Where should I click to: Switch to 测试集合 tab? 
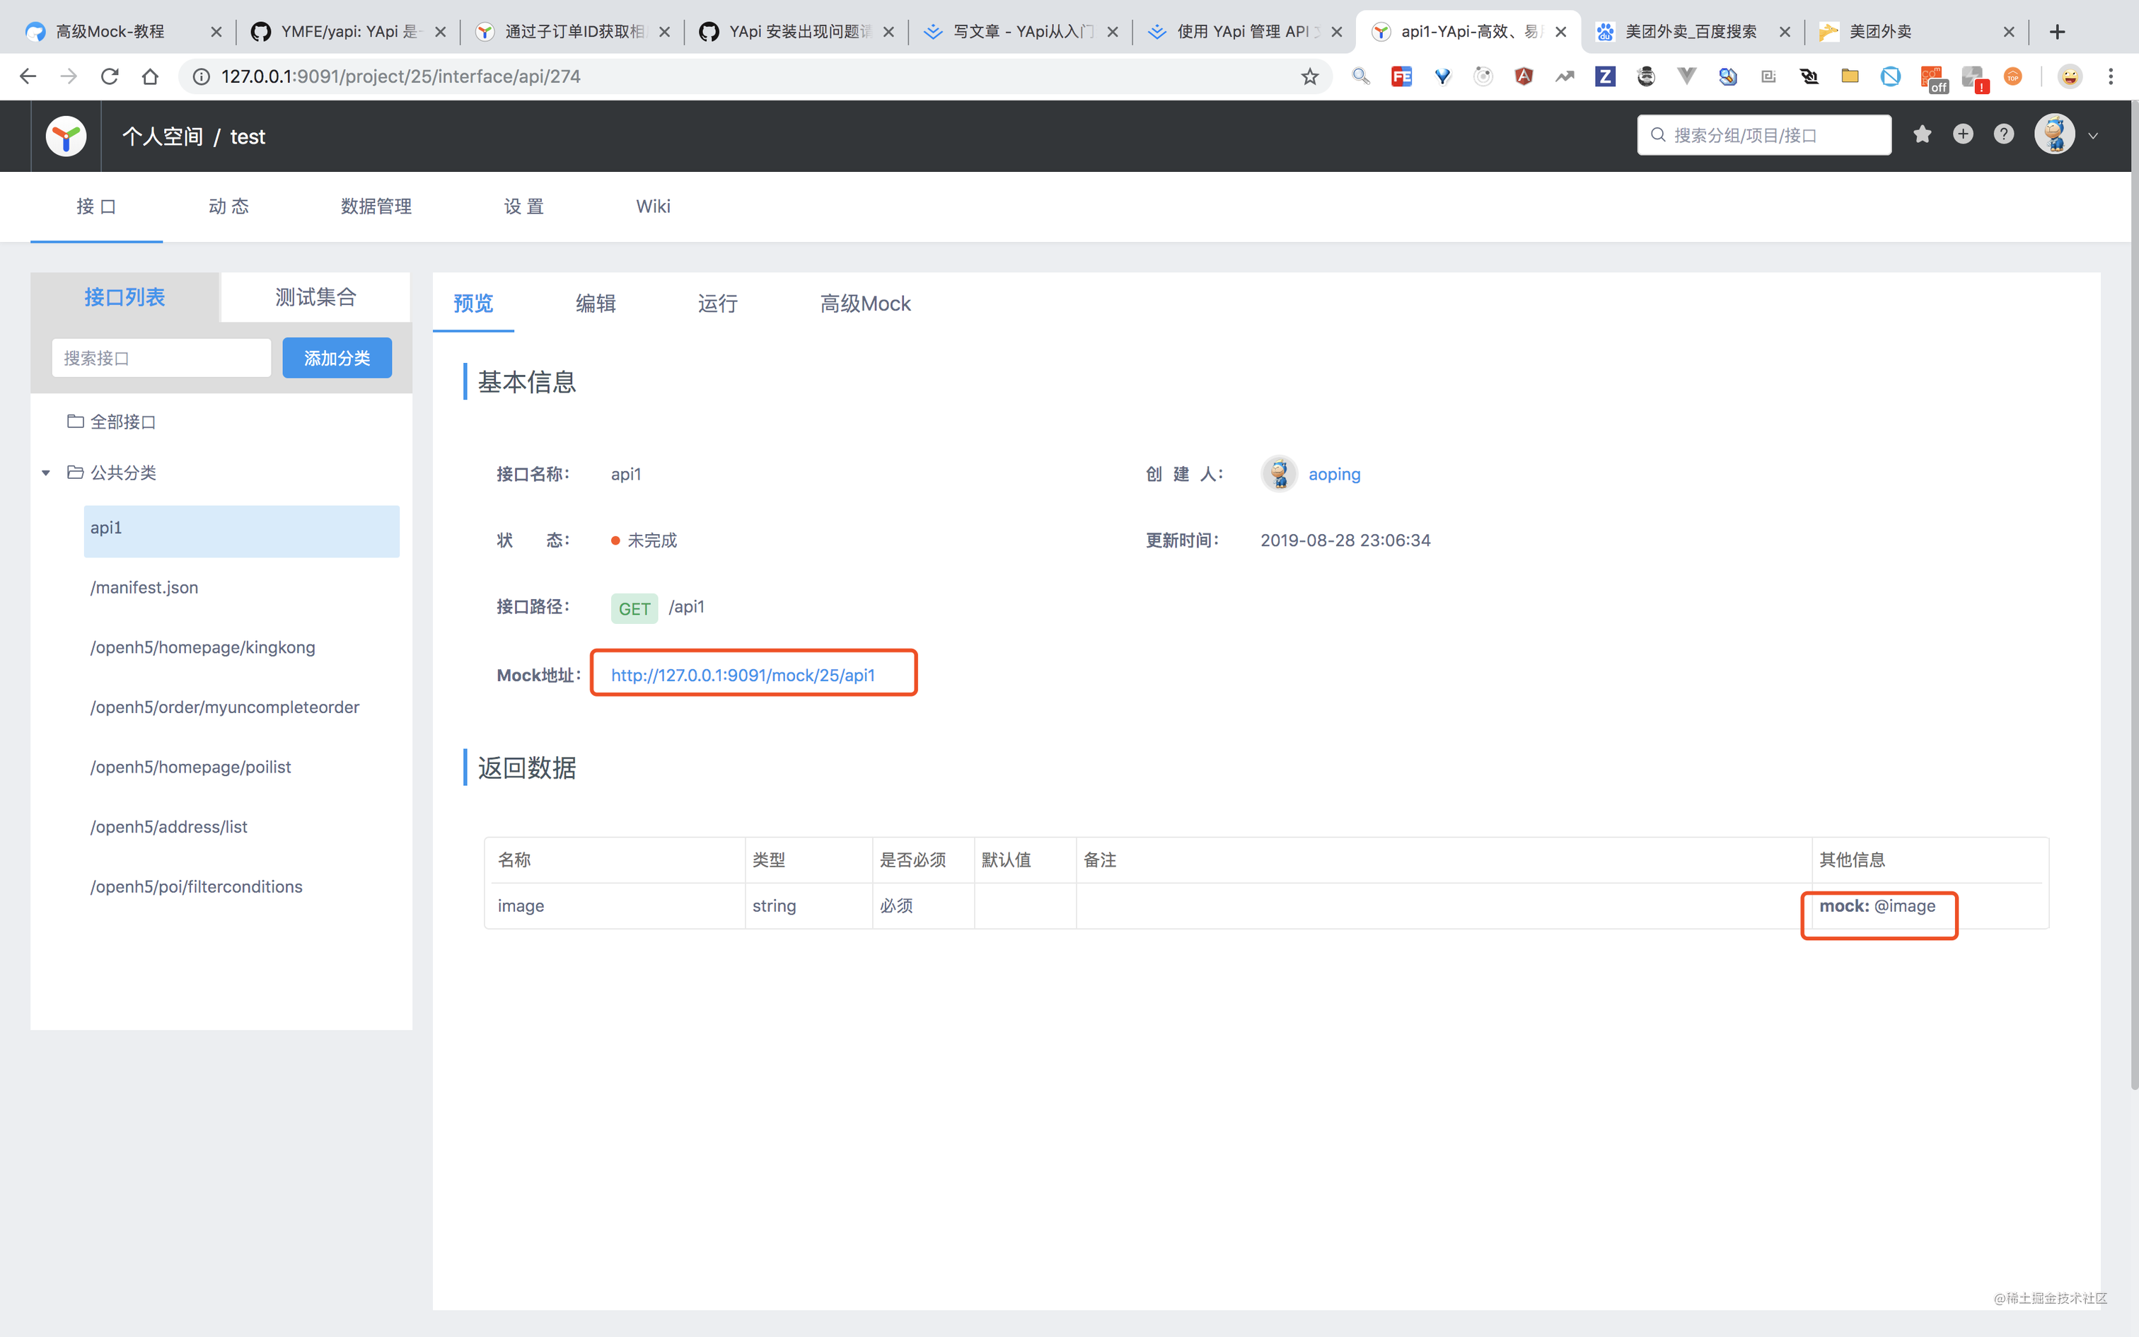[315, 297]
